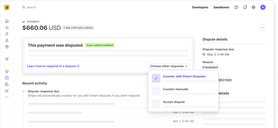Click the Customers person icon
The height and width of the screenshot is (128, 278).
[7, 40]
